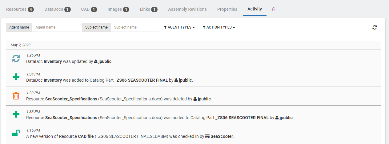
Task: Click the green unlock check-in icon at 1:15 PM
Action: (16, 133)
